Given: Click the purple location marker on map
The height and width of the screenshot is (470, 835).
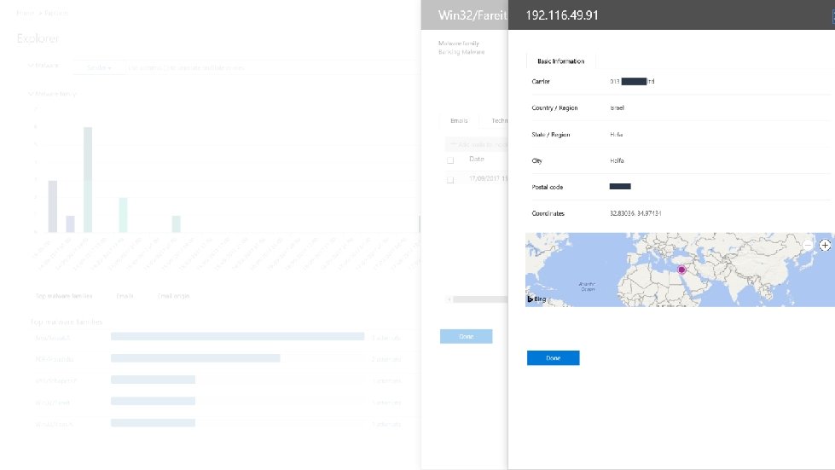Looking at the screenshot, I should [681, 270].
